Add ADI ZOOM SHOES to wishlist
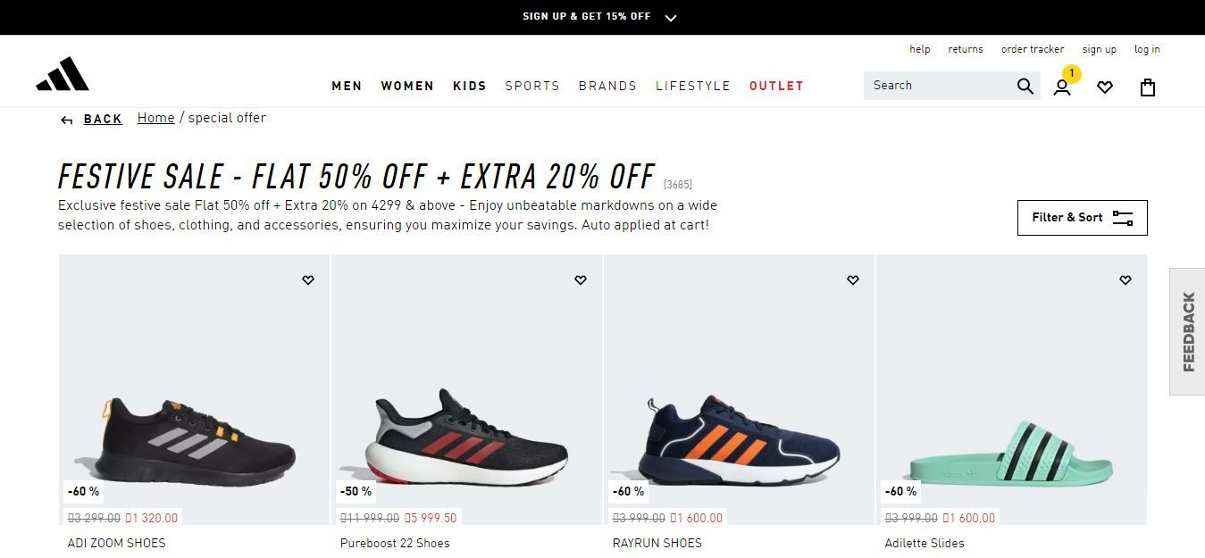Image resolution: width=1205 pixels, height=558 pixels. (308, 279)
